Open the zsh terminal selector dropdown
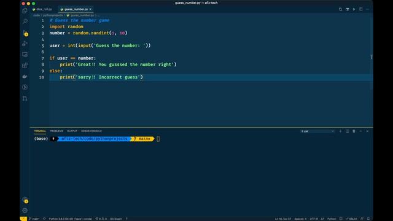The height and width of the screenshot is (221, 393). point(317,131)
